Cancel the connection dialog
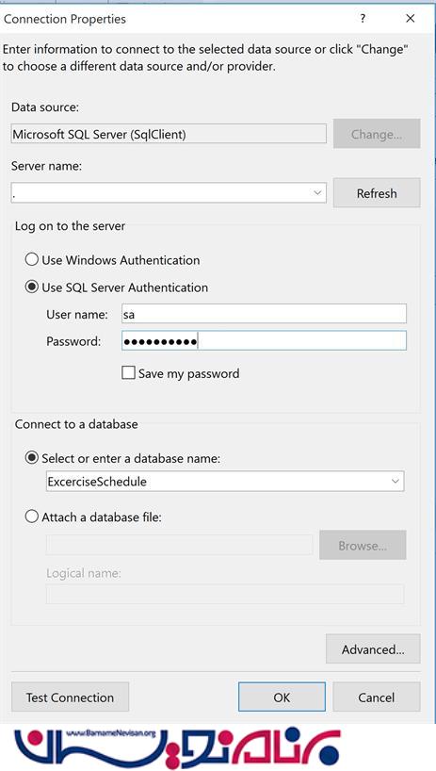The width and height of the screenshot is (436, 771). click(x=377, y=697)
